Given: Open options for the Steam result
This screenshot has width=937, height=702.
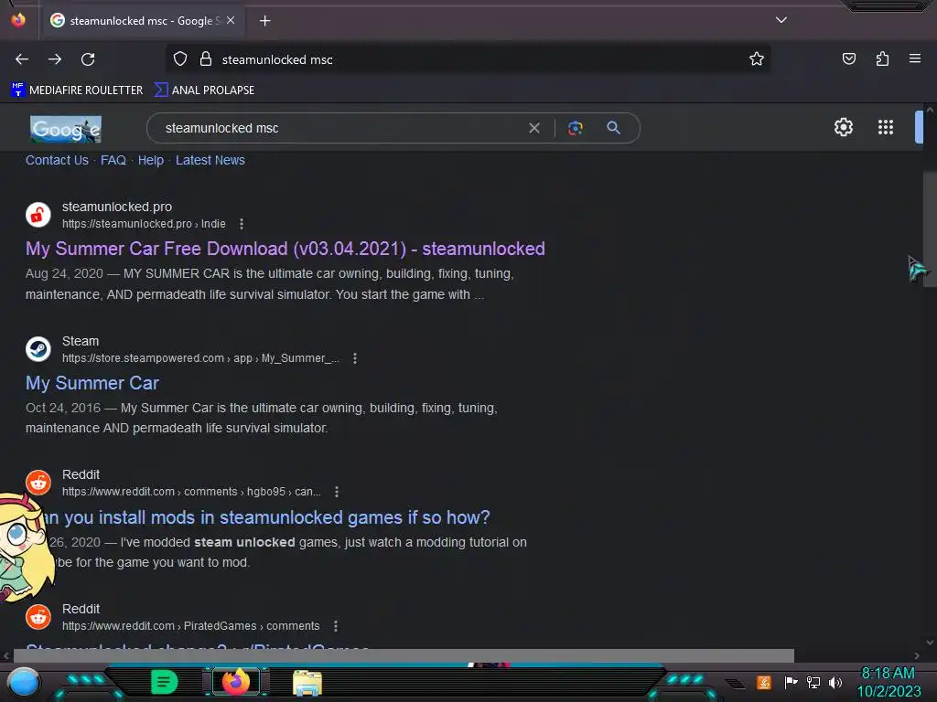Looking at the screenshot, I should tap(355, 358).
